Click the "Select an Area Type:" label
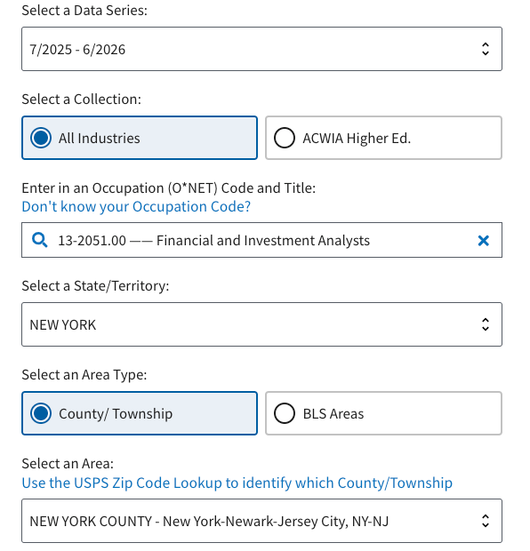 pyautogui.click(x=84, y=375)
